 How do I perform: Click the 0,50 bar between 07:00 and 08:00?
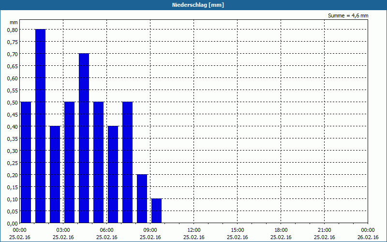(127, 162)
